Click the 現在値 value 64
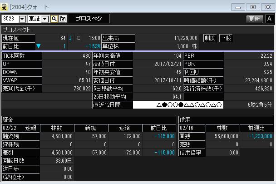The width and height of the screenshot is (276, 184). 63,38
